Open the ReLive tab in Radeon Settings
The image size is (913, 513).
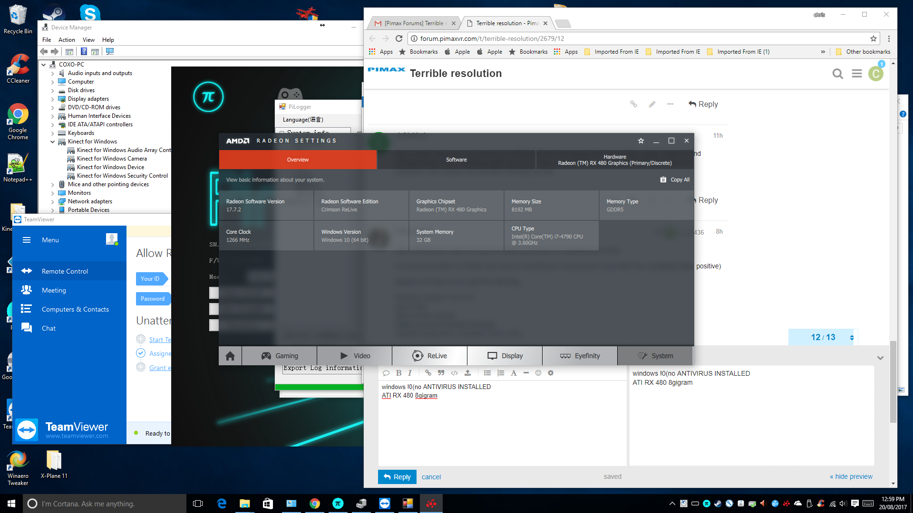(430, 356)
